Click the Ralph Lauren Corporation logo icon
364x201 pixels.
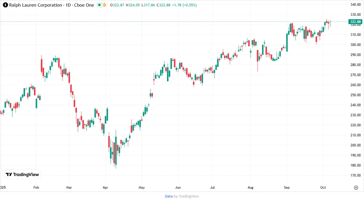pos(5,5)
